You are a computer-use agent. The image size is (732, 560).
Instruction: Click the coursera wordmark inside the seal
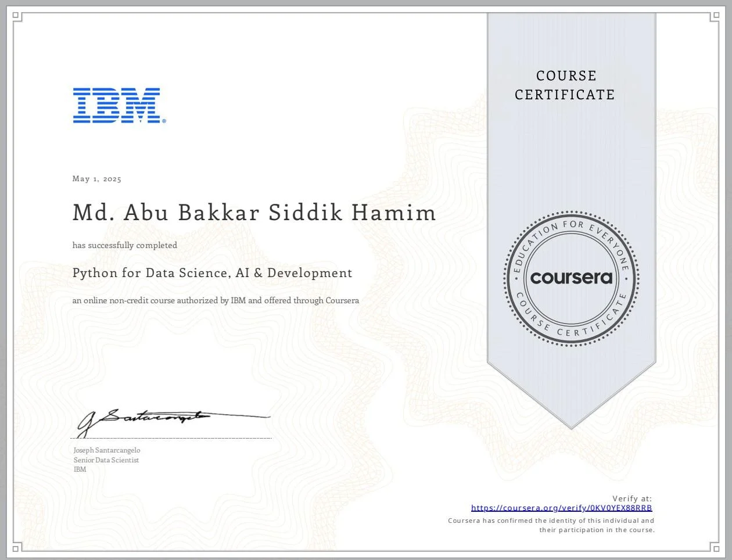(571, 278)
